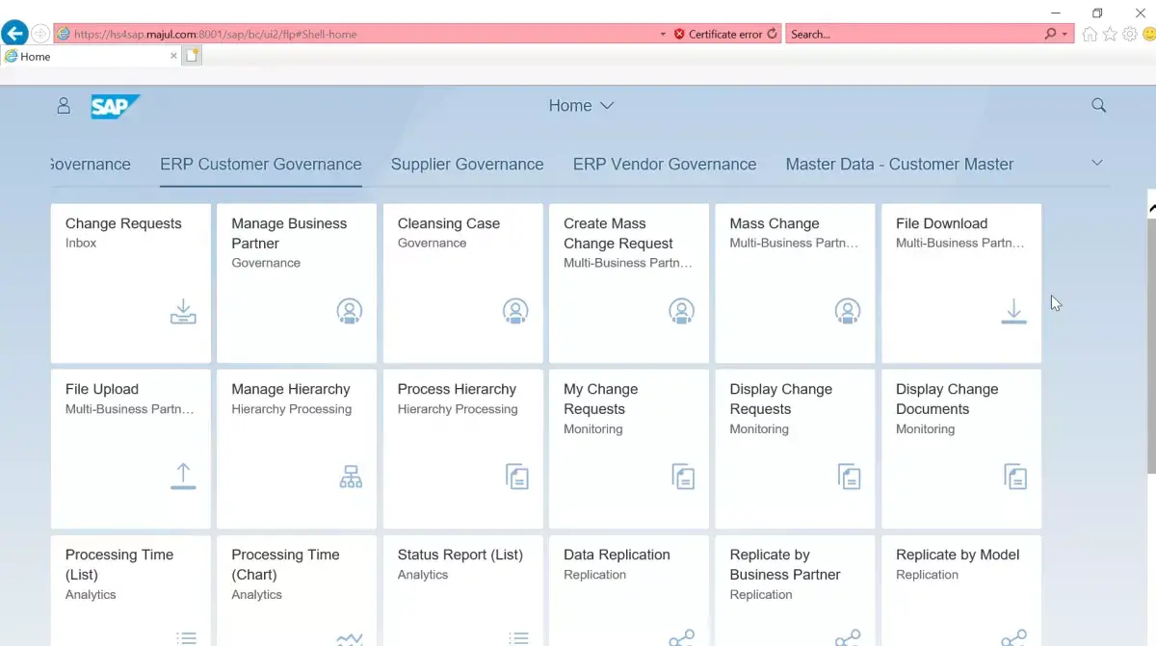1156x646 pixels.
Task: Open browser settings gear icon
Action: [x=1130, y=34]
